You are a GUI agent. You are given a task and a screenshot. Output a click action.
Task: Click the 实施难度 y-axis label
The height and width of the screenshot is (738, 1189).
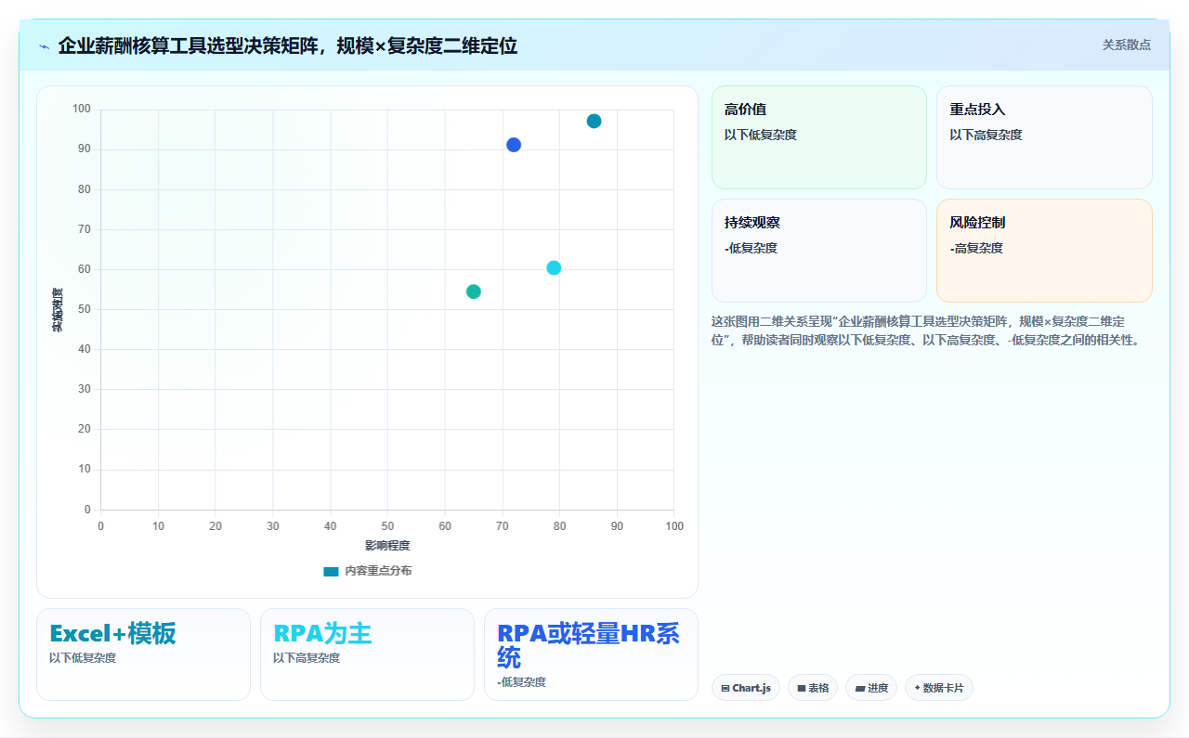(58, 310)
